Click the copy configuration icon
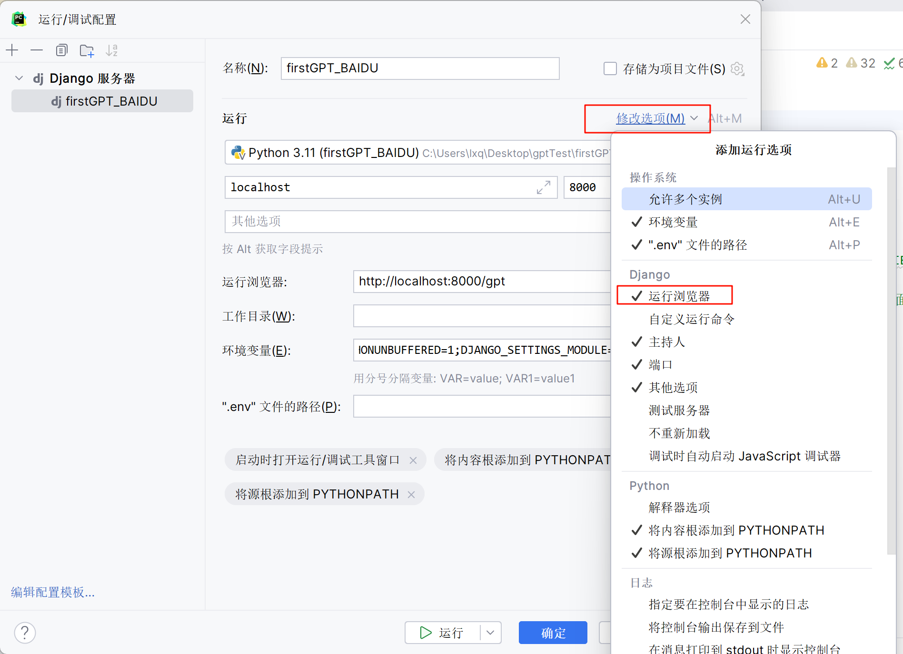Viewport: 903px width, 654px height. 61,50
